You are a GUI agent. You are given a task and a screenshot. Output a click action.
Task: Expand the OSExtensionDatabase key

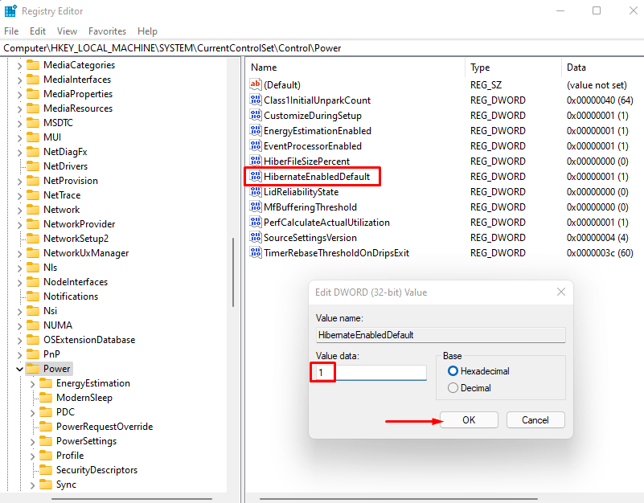coord(19,340)
